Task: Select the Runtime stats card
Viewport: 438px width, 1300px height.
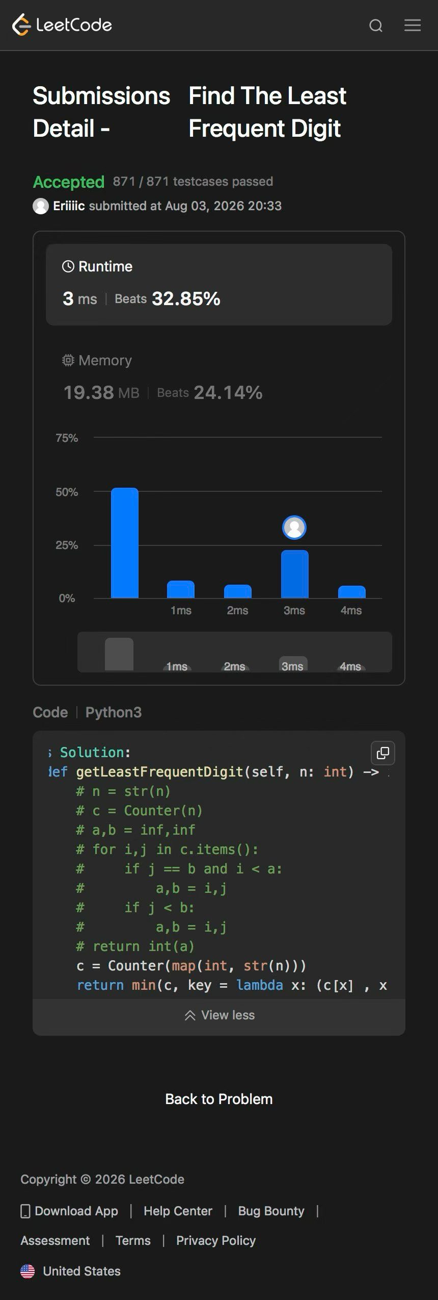Action: [x=219, y=285]
